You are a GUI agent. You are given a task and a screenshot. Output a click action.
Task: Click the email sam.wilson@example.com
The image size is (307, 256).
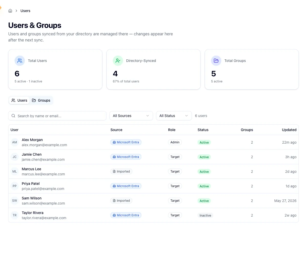point(43,203)
